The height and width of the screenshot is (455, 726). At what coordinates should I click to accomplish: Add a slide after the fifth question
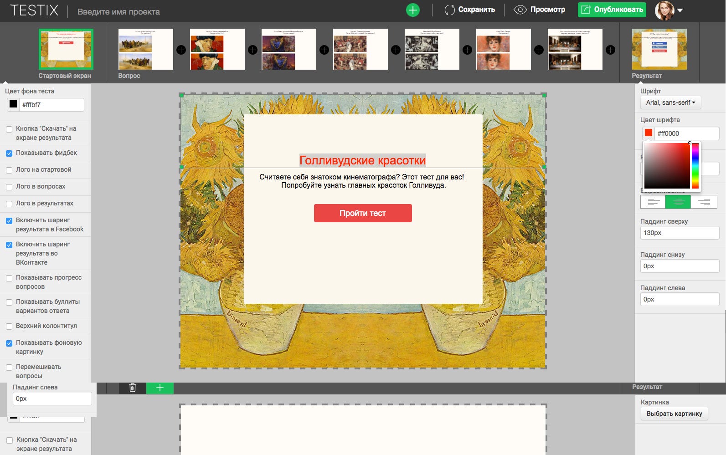(468, 50)
